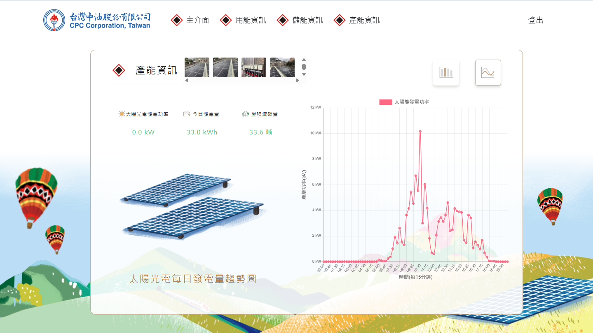Click the gallery scroll down arrow
The height and width of the screenshot is (333, 593).
pos(304,74)
